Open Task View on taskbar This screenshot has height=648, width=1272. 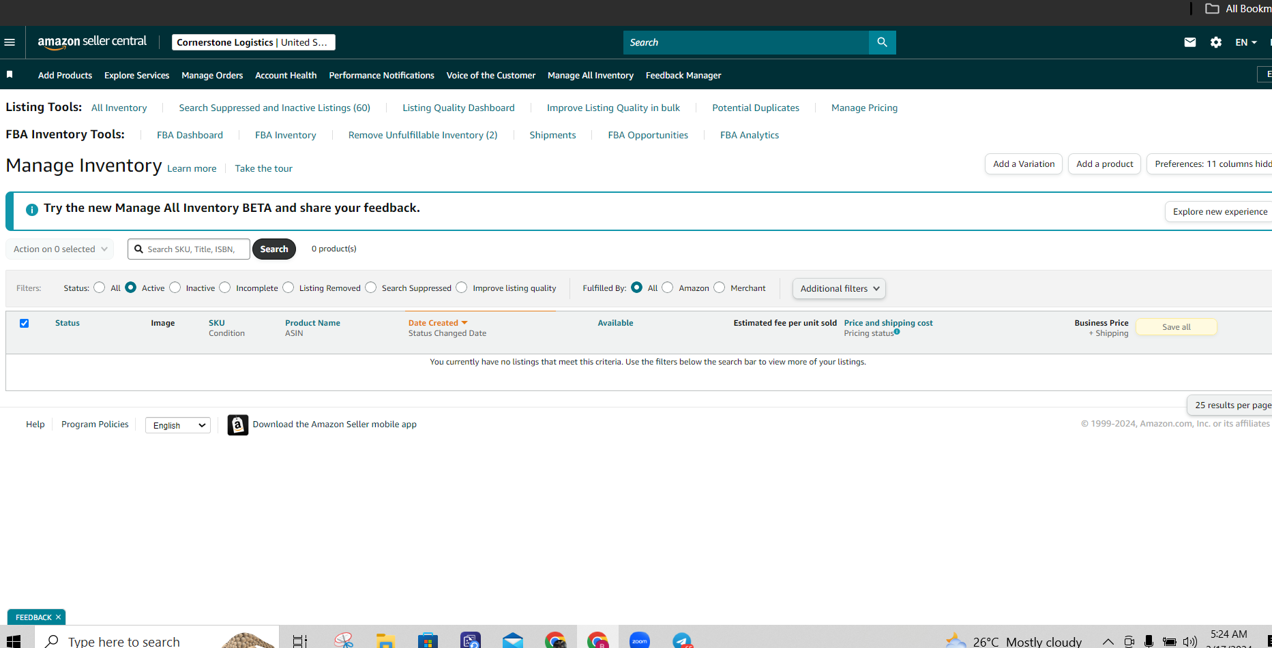pos(299,641)
